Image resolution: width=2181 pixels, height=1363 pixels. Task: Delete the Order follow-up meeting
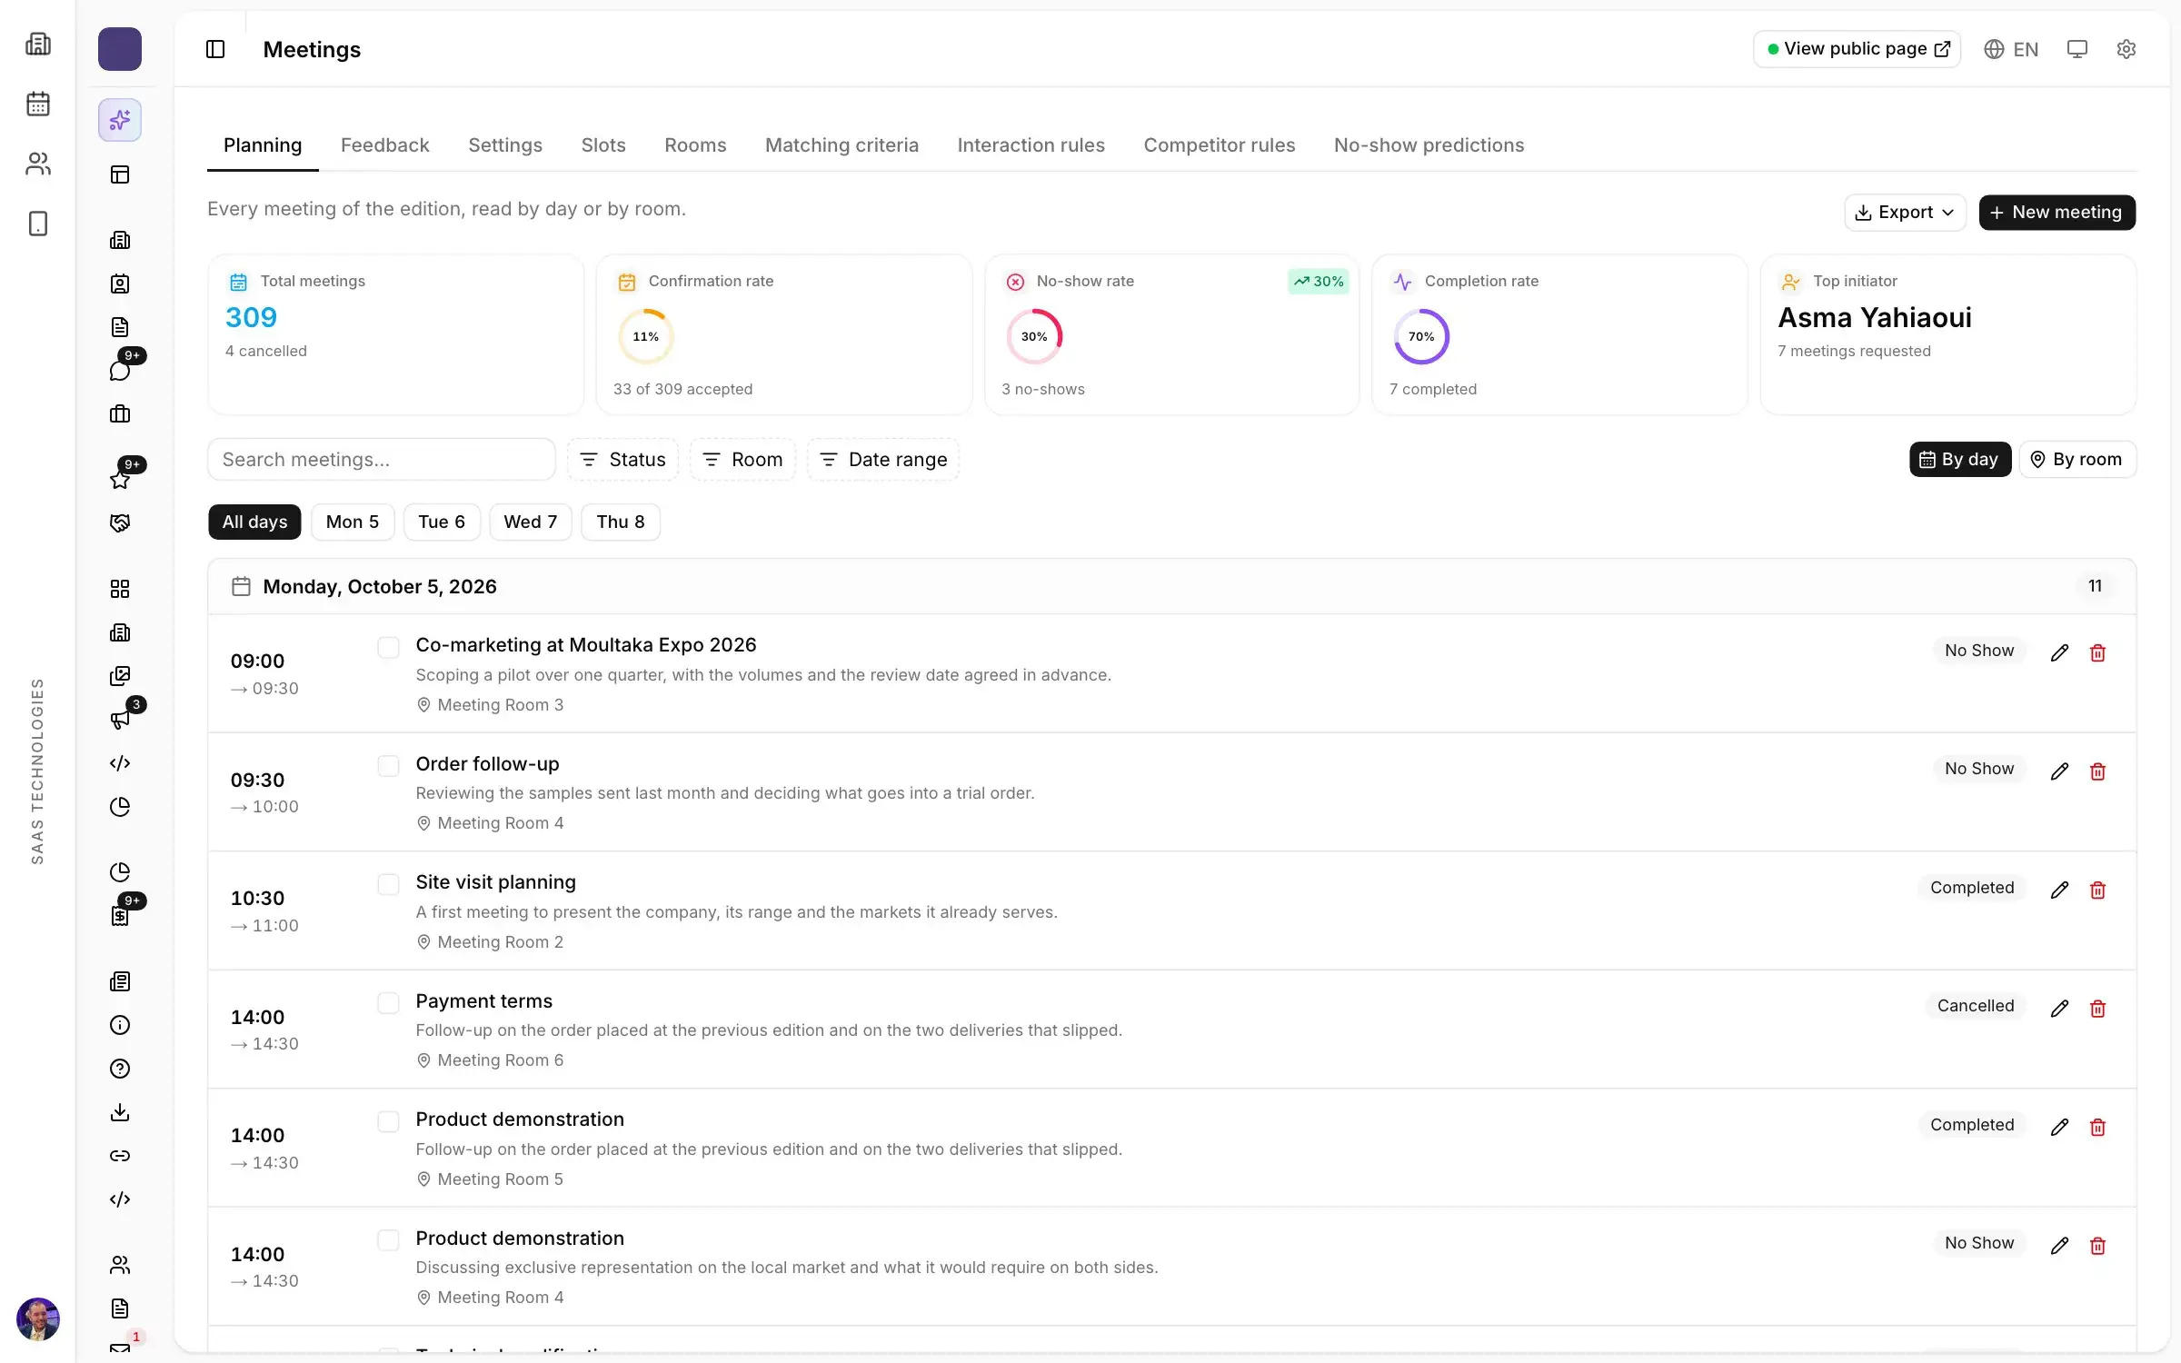(x=2097, y=771)
